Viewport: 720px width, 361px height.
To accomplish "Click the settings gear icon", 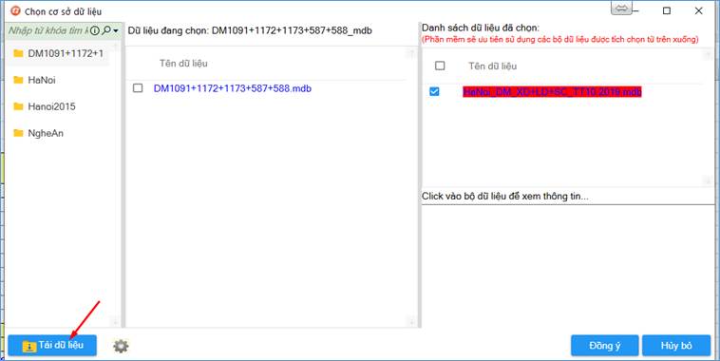I will click(121, 346).
